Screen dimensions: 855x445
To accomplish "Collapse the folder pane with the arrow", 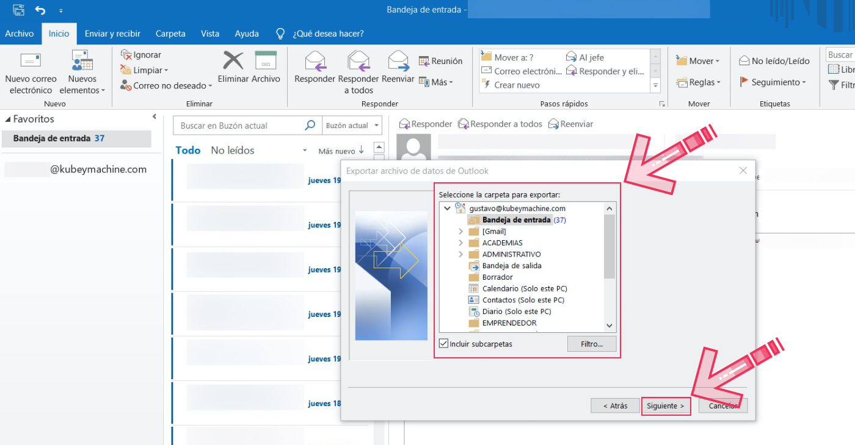I will coord(155,116).
